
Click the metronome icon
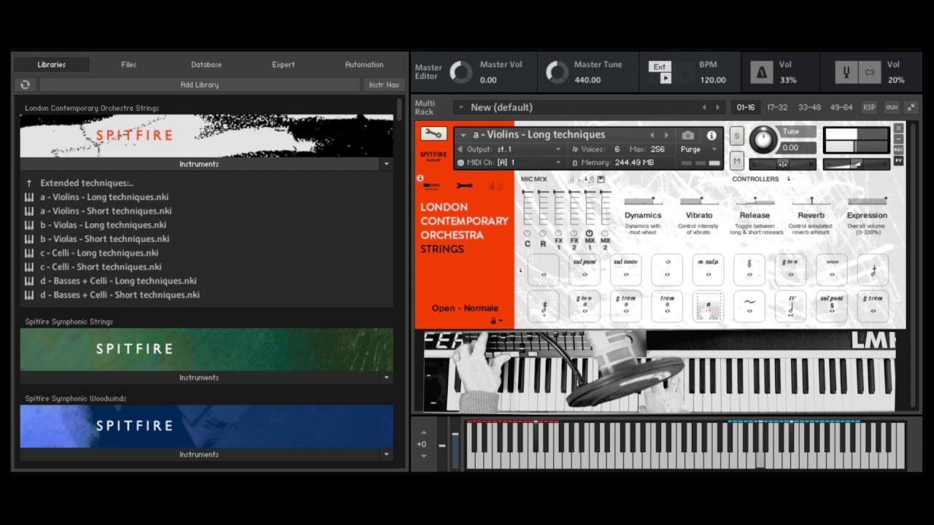coord(763,72)
